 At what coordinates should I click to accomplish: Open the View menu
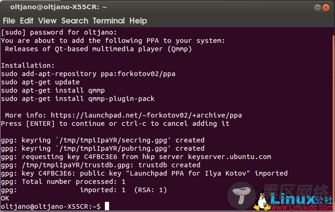tap(47, 21)
